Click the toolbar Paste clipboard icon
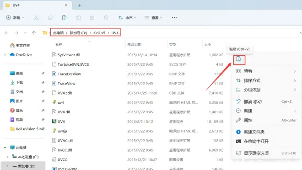Image resolution: width=302 pixels, height=170 pixels. click(64, 18)
